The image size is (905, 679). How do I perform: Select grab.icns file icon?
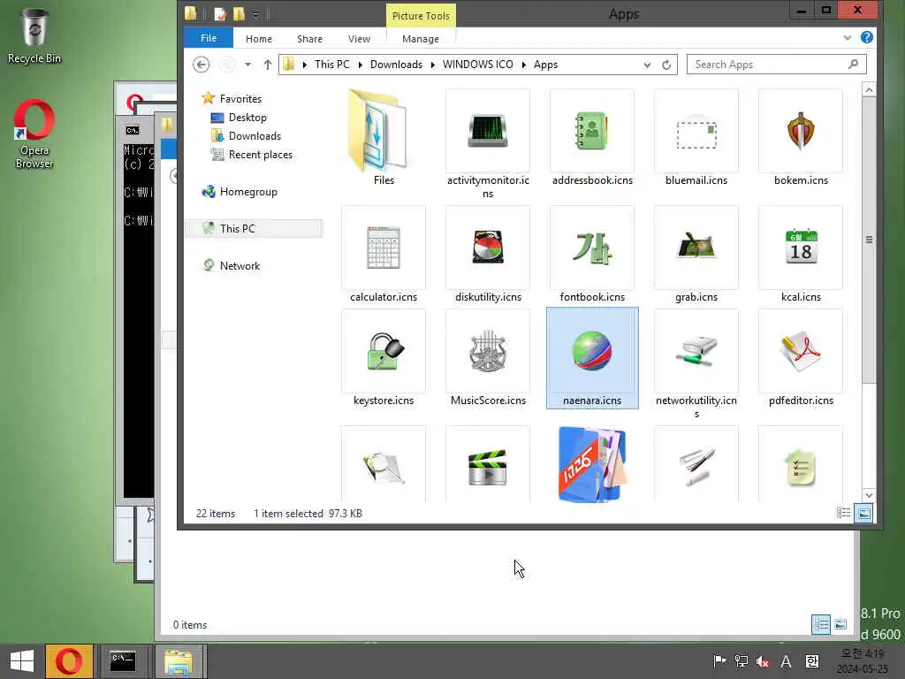[x=696, y=246]
